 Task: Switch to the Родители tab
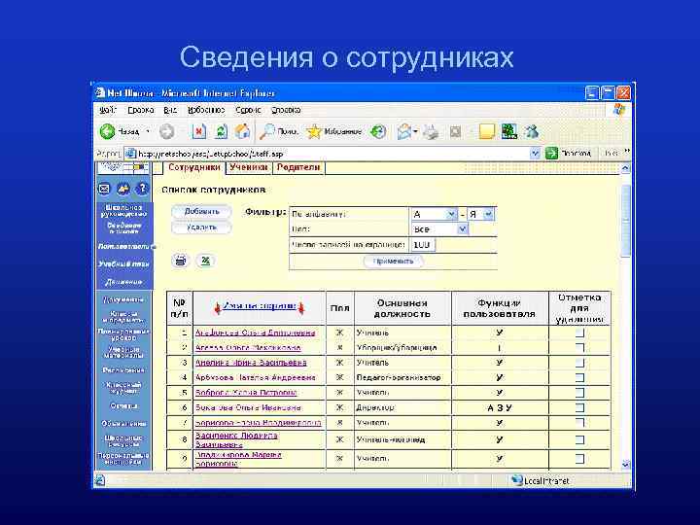pyautogui.click(x=298, y=167)
